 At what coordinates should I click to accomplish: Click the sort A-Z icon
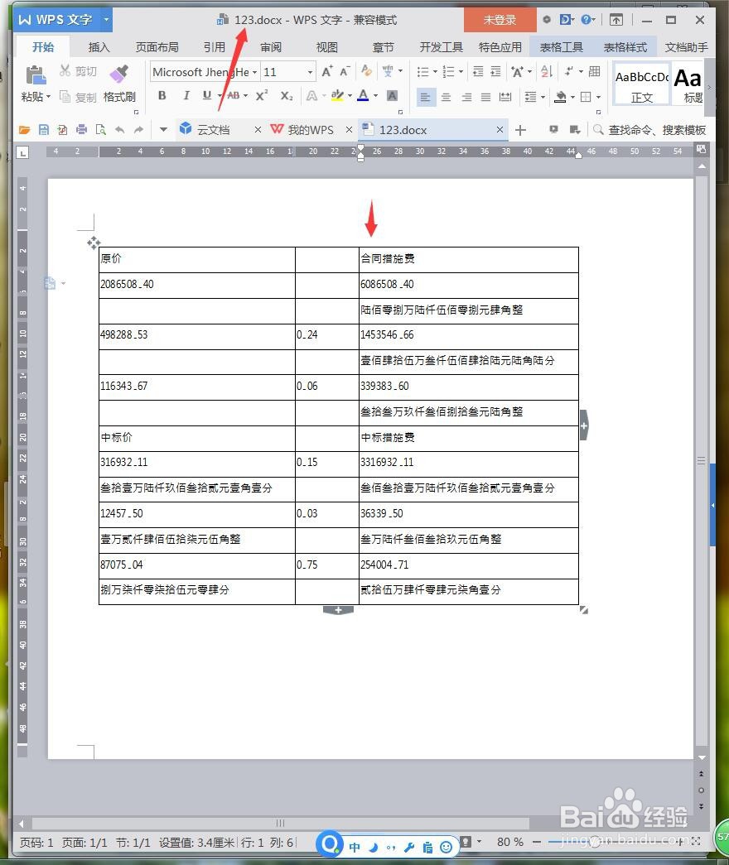pos(547,71)
